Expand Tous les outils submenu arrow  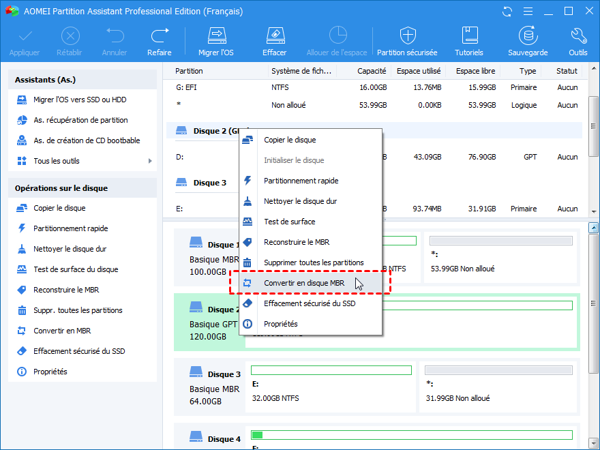(150, 161)
